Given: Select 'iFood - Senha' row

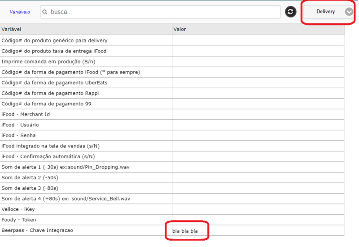Looking at the screenshot, I should click(x=172, y=135).
